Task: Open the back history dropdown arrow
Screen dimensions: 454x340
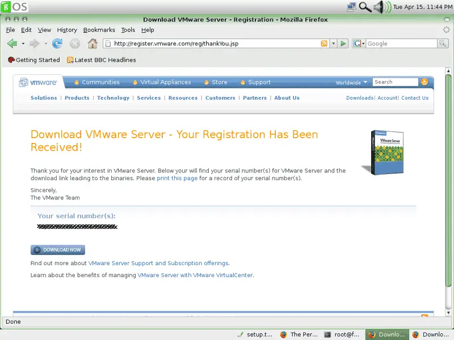Action: [23, 44]
